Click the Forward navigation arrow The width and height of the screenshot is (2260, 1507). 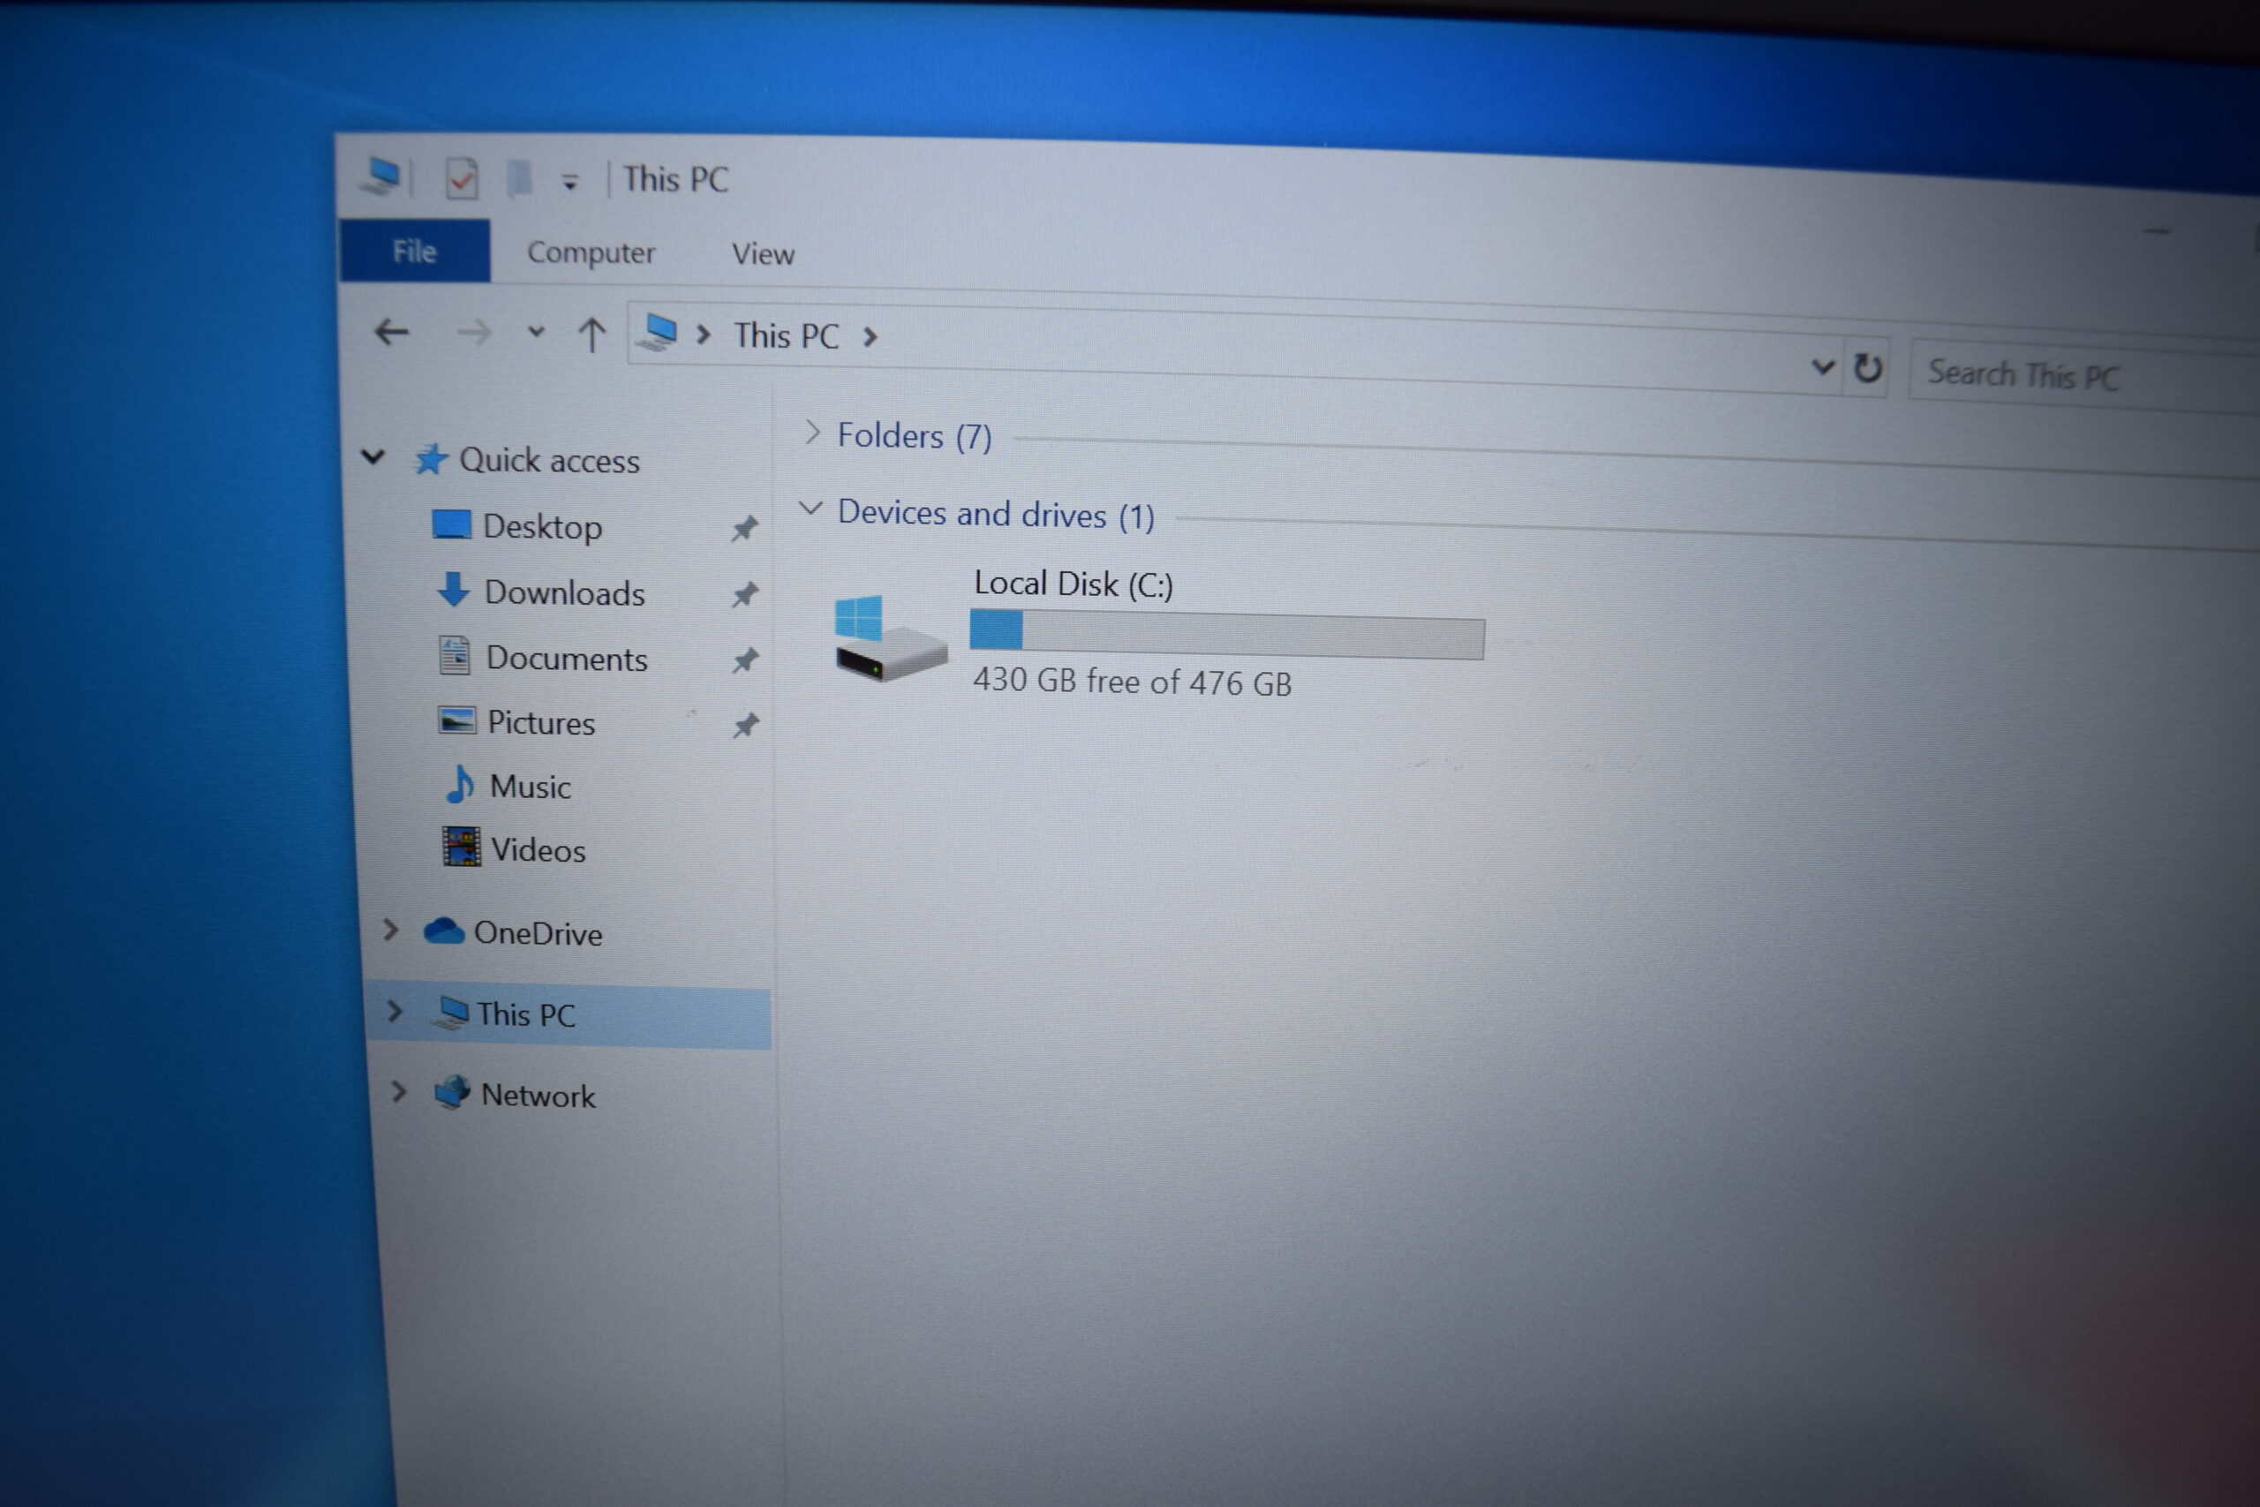tap(473, 334)
